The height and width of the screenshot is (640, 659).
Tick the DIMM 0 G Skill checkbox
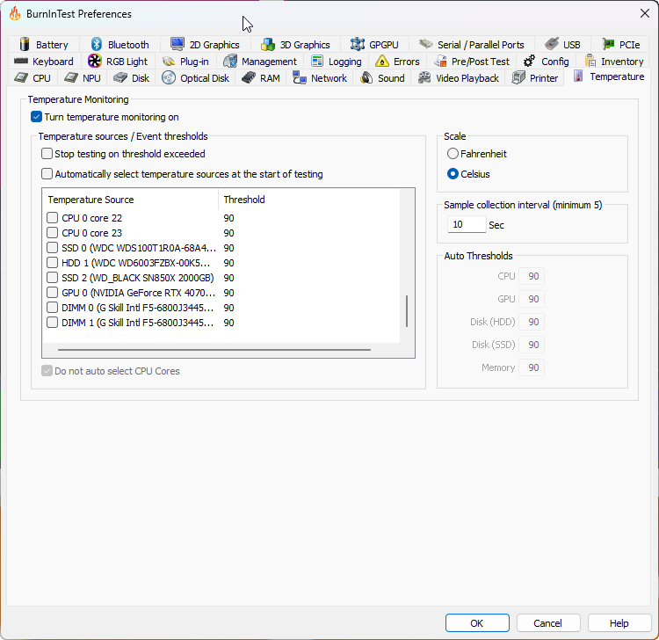(52, 308)
